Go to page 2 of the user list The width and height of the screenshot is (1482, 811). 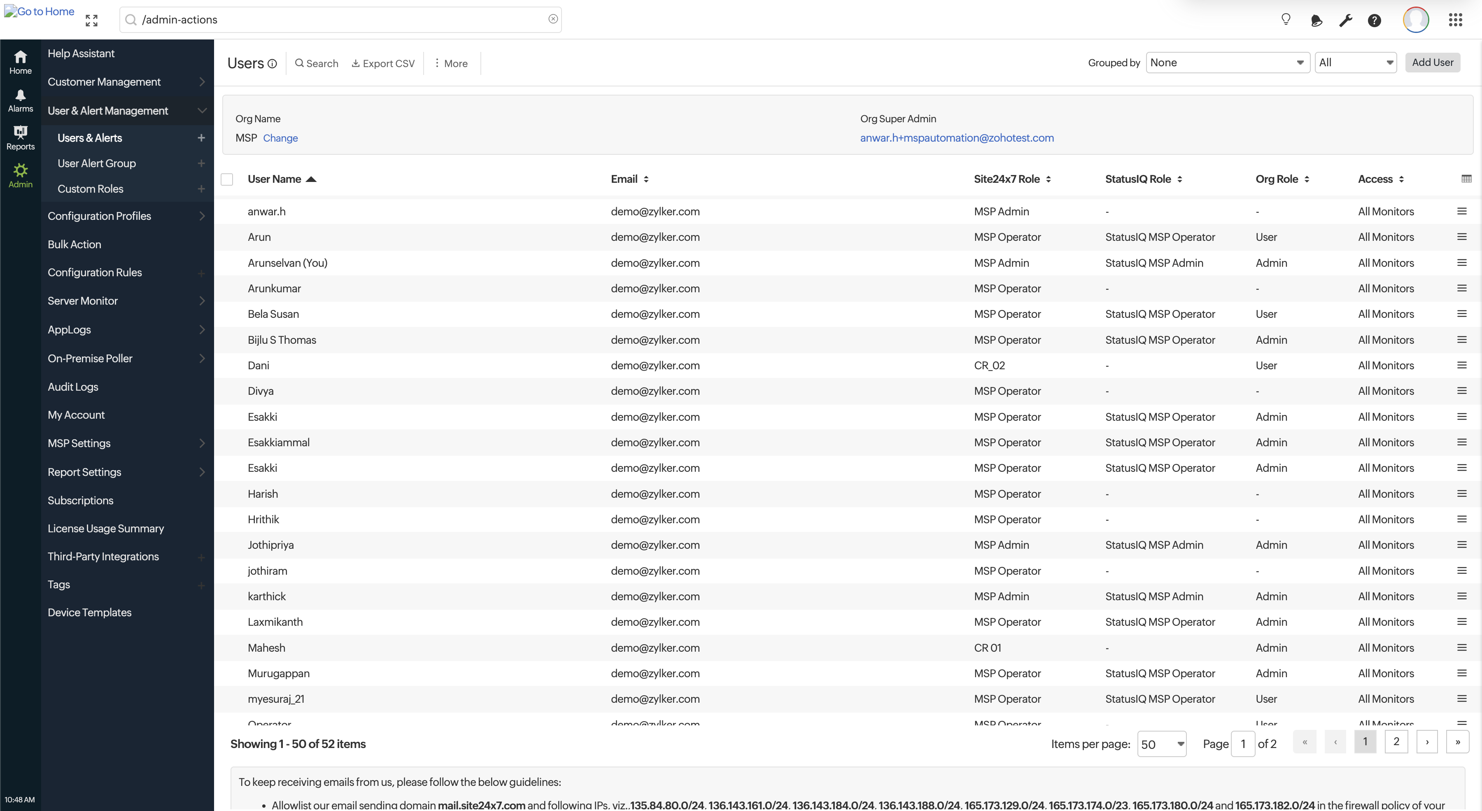(x=1397, y=741)
